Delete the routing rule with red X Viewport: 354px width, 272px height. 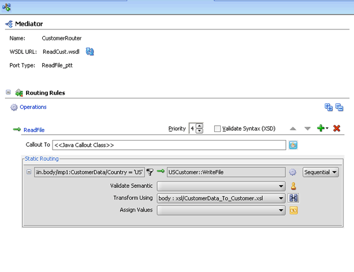pyautogui.click(x=337, y=129)
